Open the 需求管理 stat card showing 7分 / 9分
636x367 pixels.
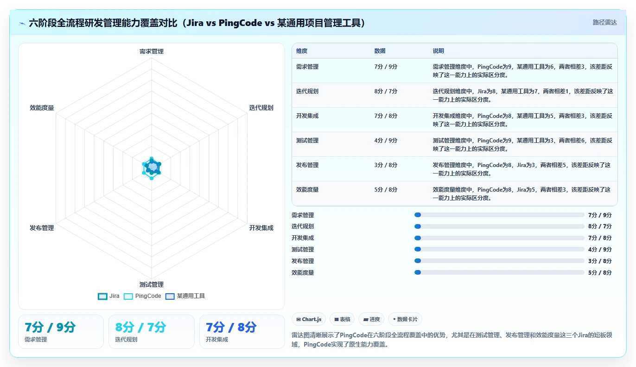point(61,332)
